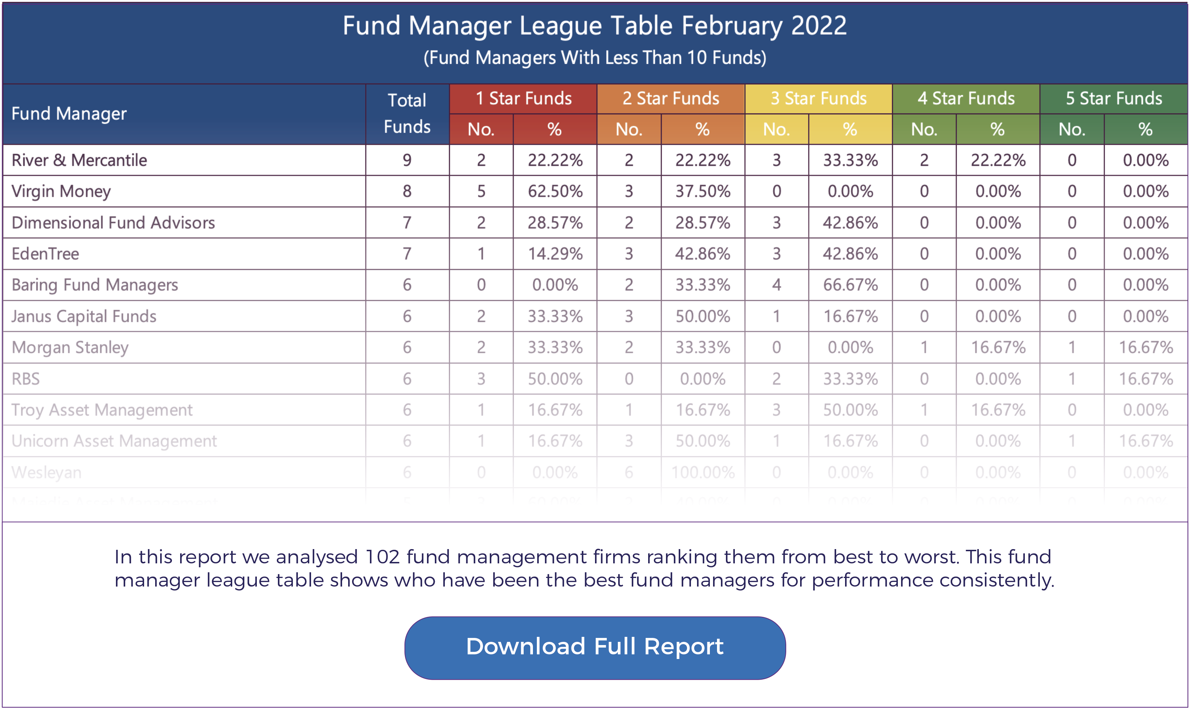Image resolution: width=1190 pixels, height=710 pixels.
Task: Select the Janus Capital Funds name
Action: coord(84,316)
